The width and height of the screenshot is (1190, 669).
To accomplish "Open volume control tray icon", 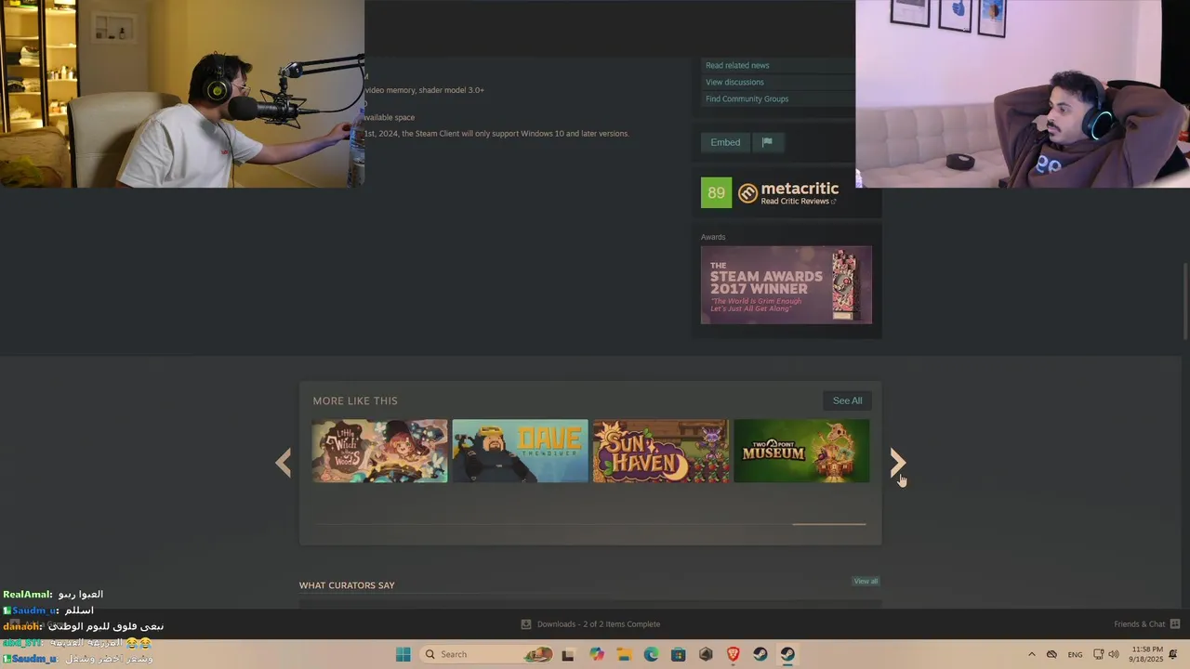I will (x=1114, y=654).
